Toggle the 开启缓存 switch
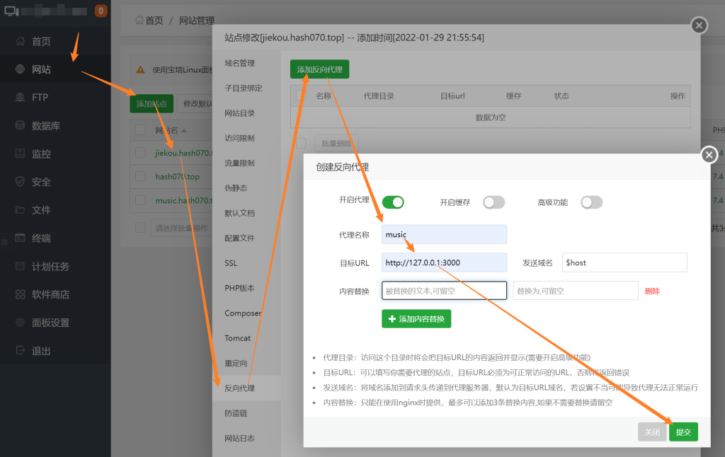This screenshot has height=457, width=725. (x=493, y=202)
